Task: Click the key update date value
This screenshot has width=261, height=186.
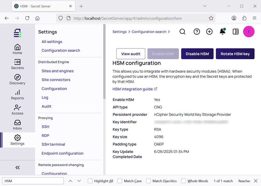Action: click(x=172, y=151)
